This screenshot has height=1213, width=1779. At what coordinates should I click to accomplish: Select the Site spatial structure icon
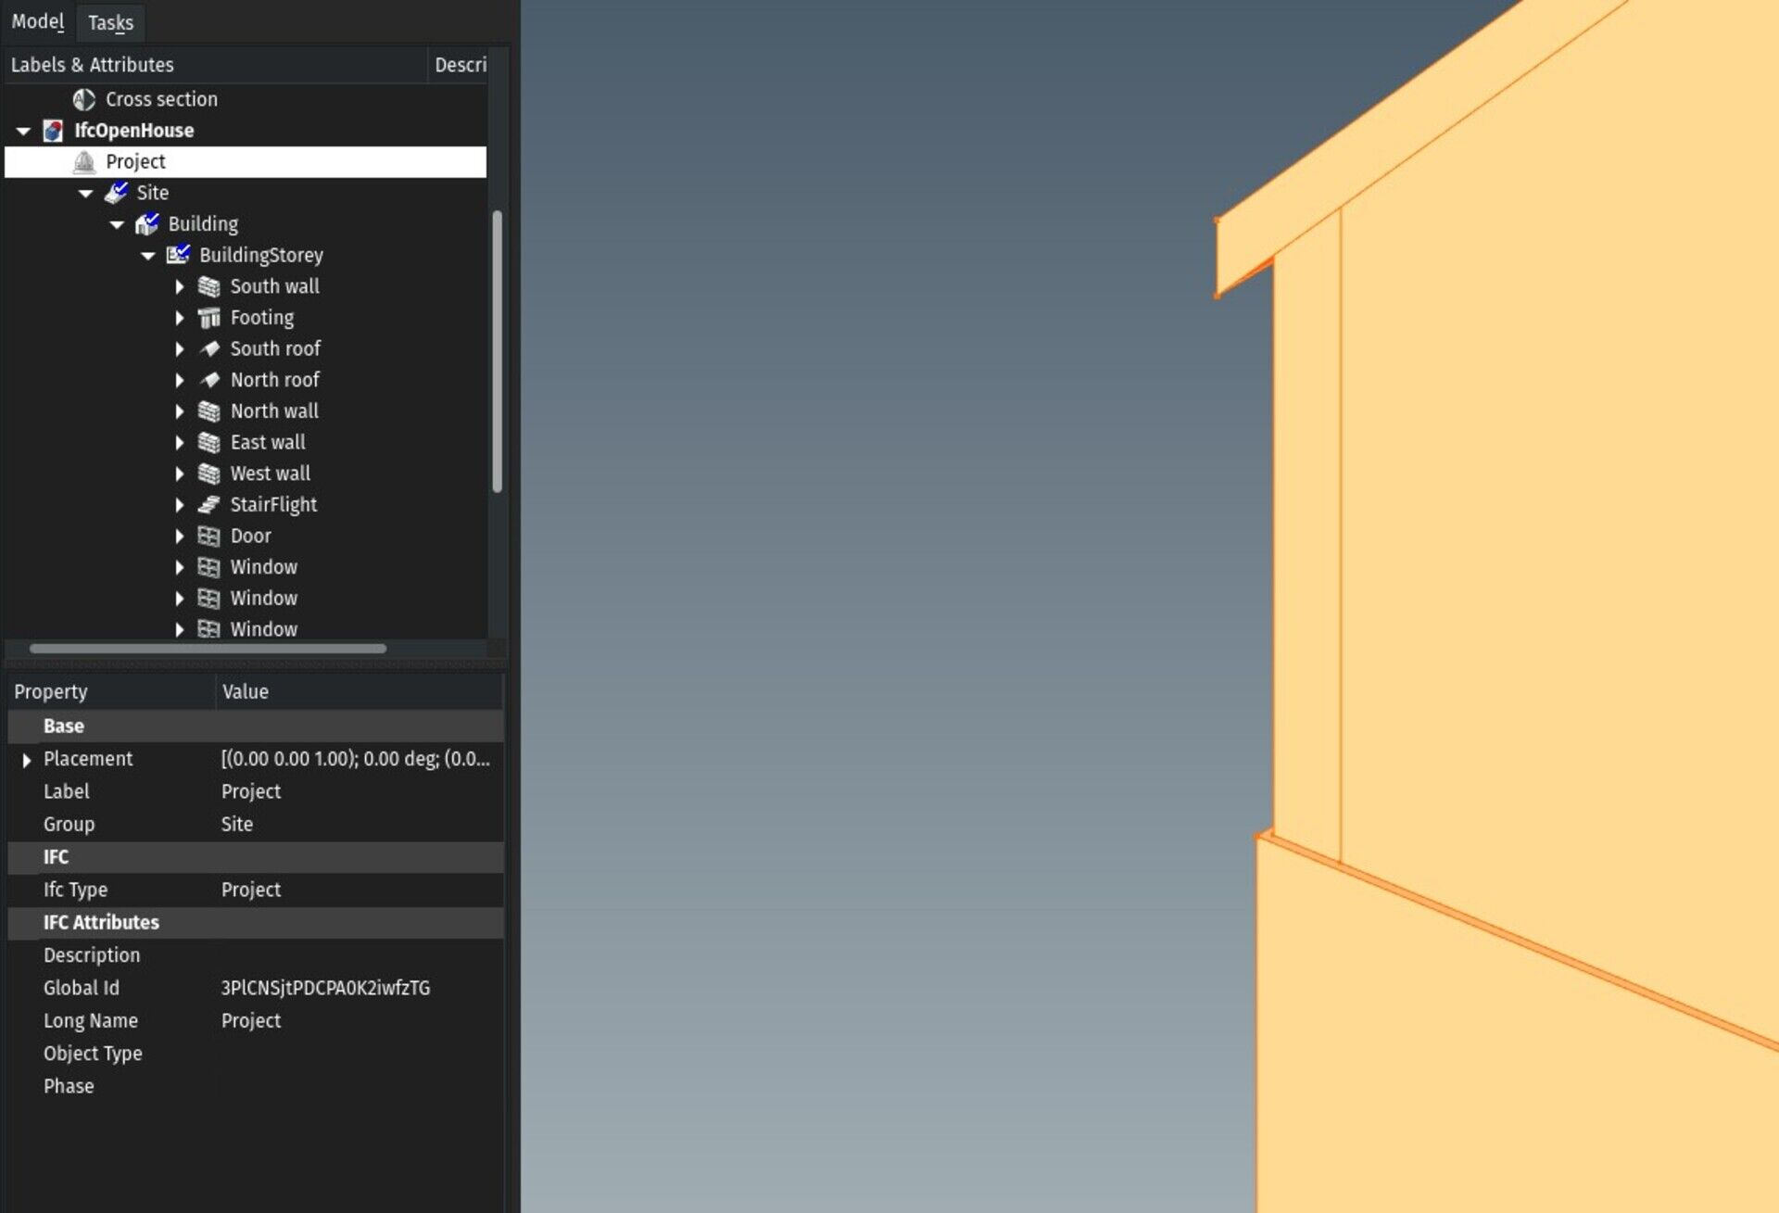pyautogui.click(x=118, y=192)
